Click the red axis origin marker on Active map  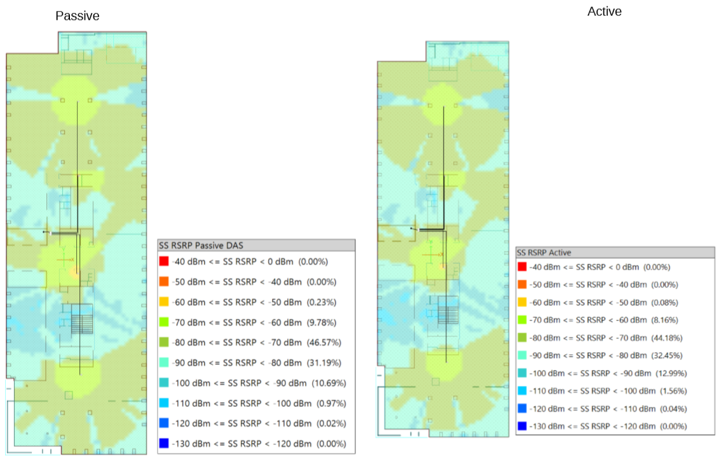pos(434,254)
